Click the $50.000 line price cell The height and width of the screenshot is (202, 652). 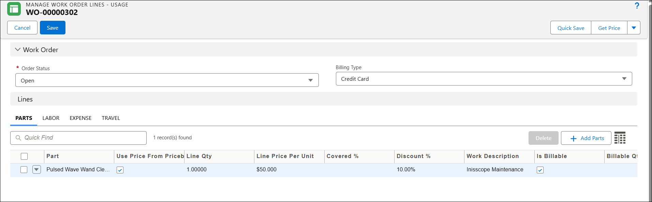289,170
